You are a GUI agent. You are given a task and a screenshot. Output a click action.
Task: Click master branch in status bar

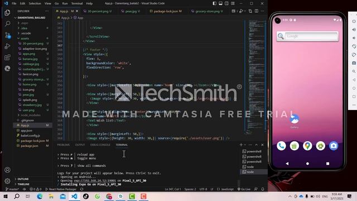click(12, 189)
